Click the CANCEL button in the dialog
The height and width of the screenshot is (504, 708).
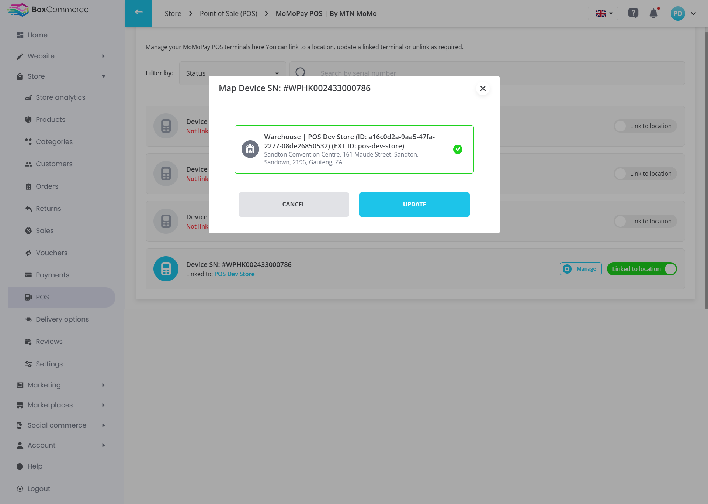tap(294, 205)
